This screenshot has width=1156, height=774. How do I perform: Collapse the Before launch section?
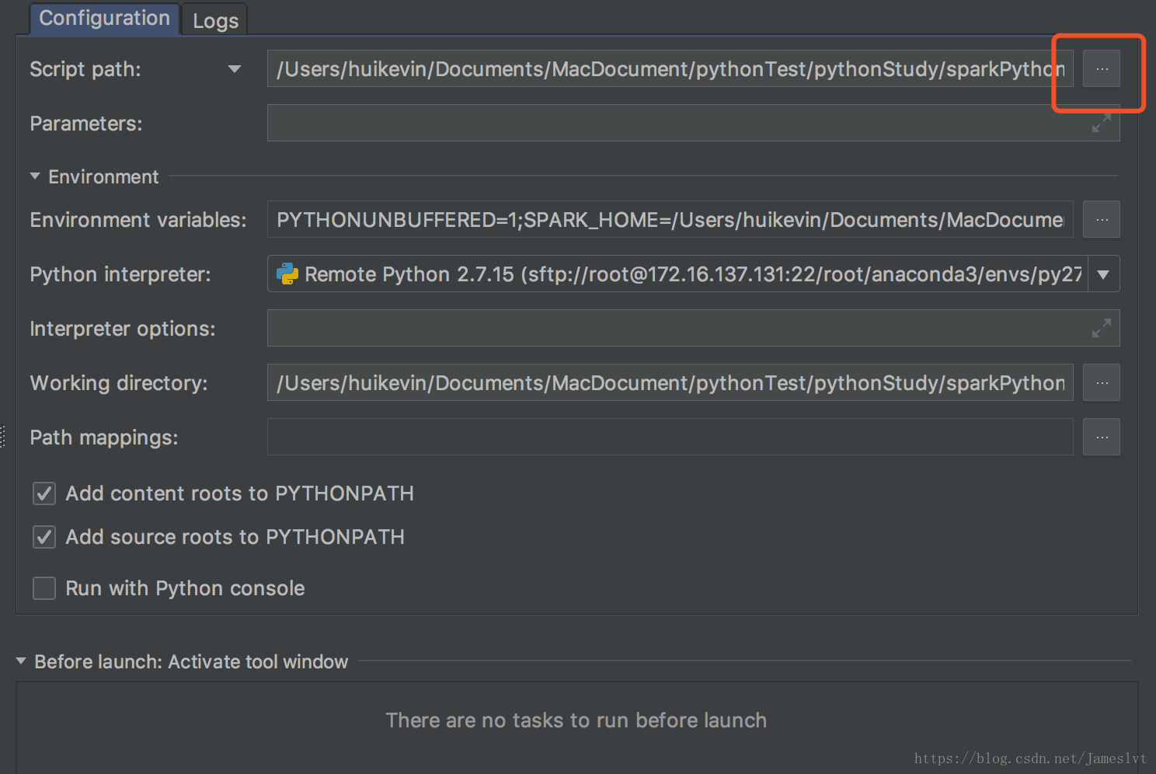21,661
